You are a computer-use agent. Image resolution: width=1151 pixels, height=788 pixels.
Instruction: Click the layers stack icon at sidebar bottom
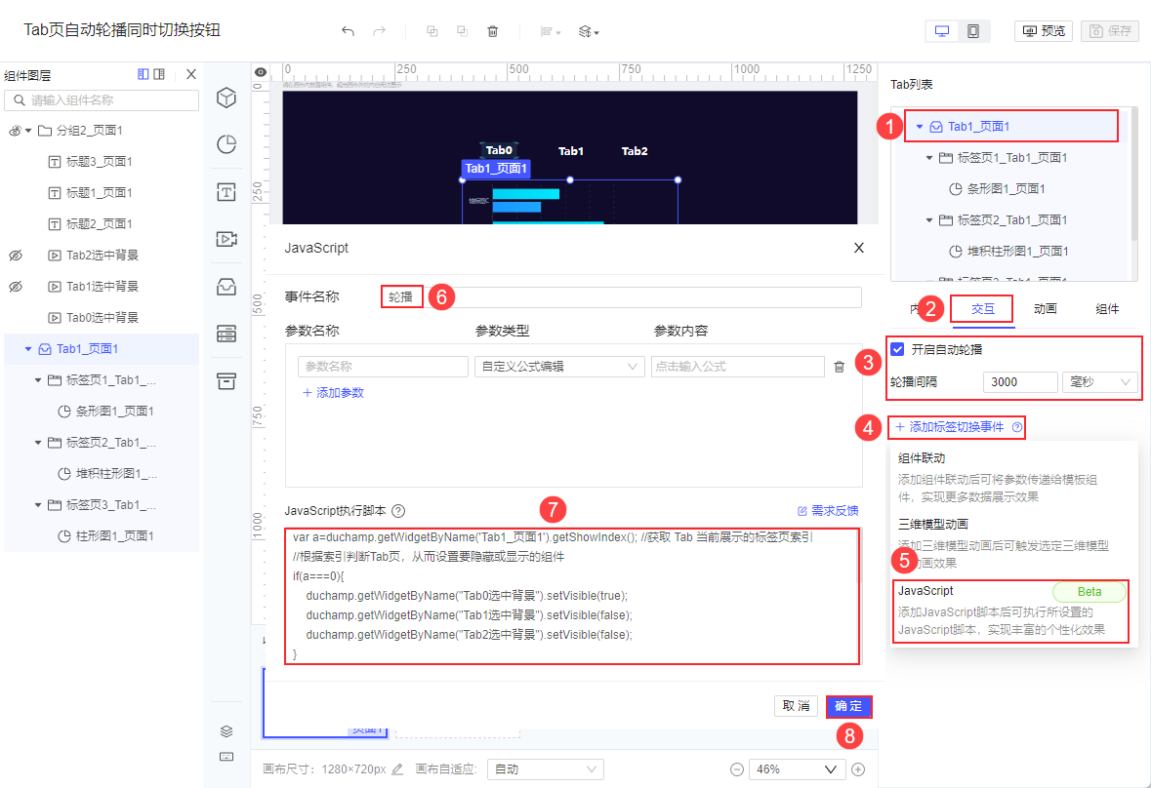click(x=226, y=731)
